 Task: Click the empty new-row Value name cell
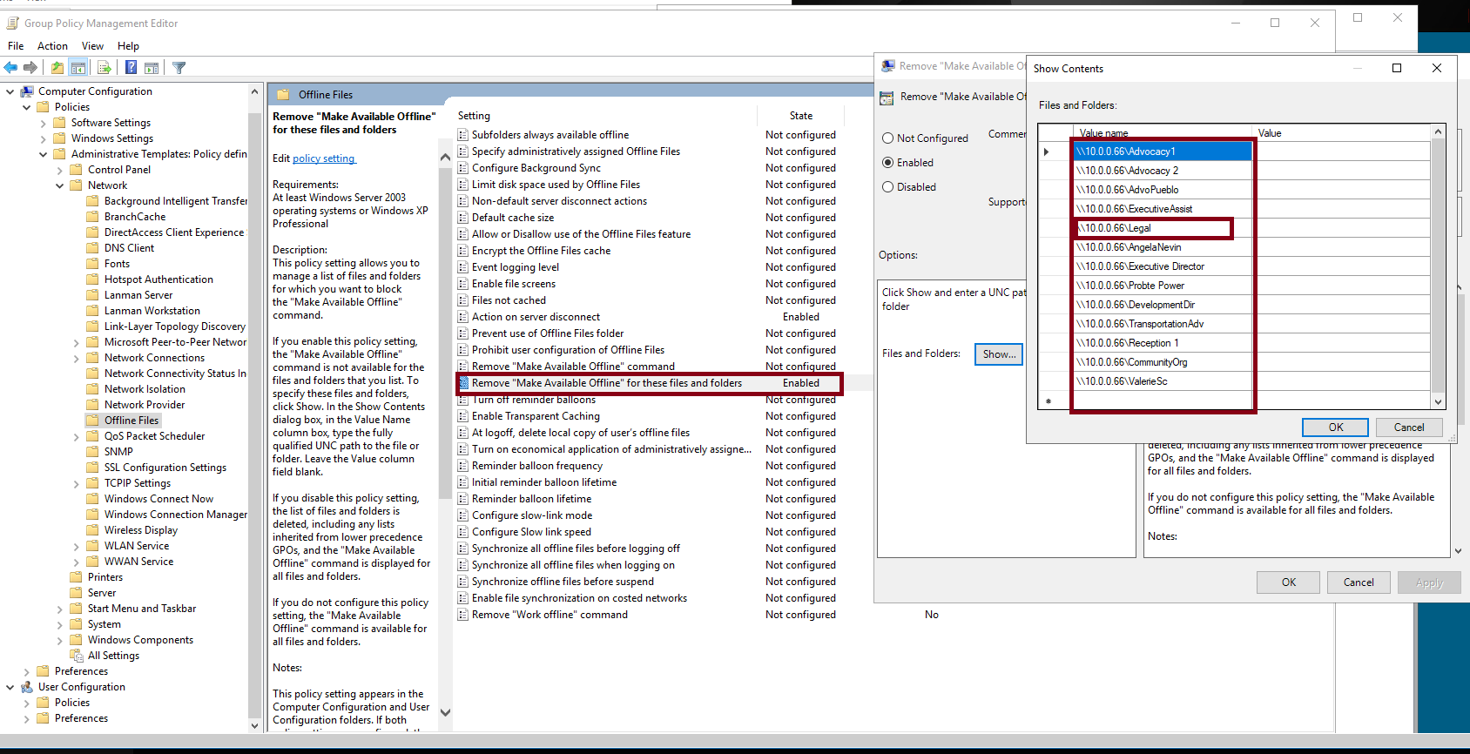click(1163, 401)
